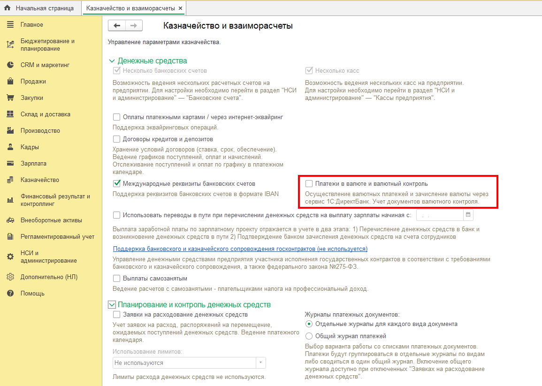Enable Заявки на расходование денежных средств
The image size is (542, 386).
point(117,314)
